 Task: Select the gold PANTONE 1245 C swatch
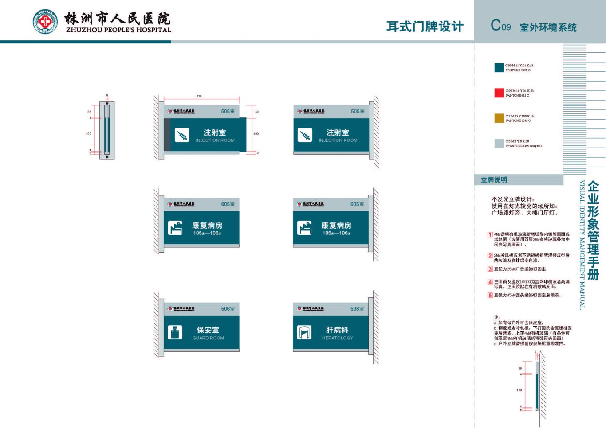(x=499, y=118)
